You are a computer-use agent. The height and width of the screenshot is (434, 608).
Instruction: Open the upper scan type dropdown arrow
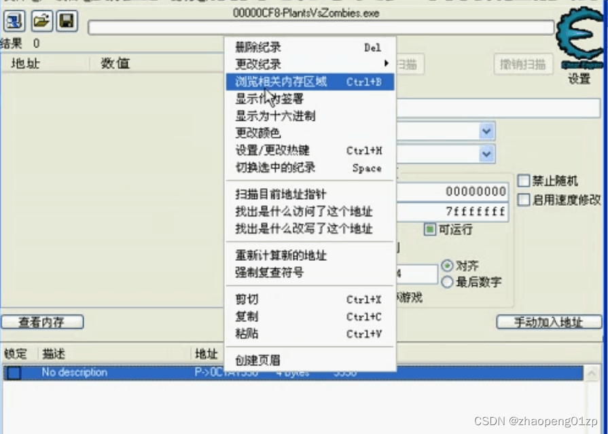[x=486, y=132]
